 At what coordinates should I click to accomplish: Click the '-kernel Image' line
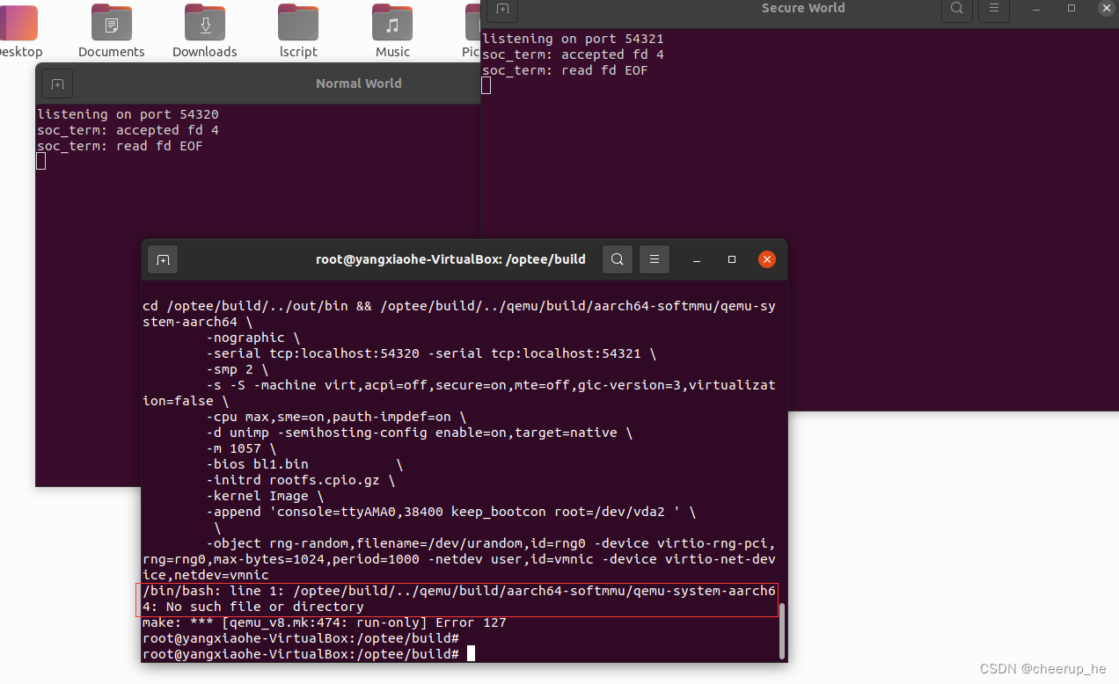pos(265,496)
